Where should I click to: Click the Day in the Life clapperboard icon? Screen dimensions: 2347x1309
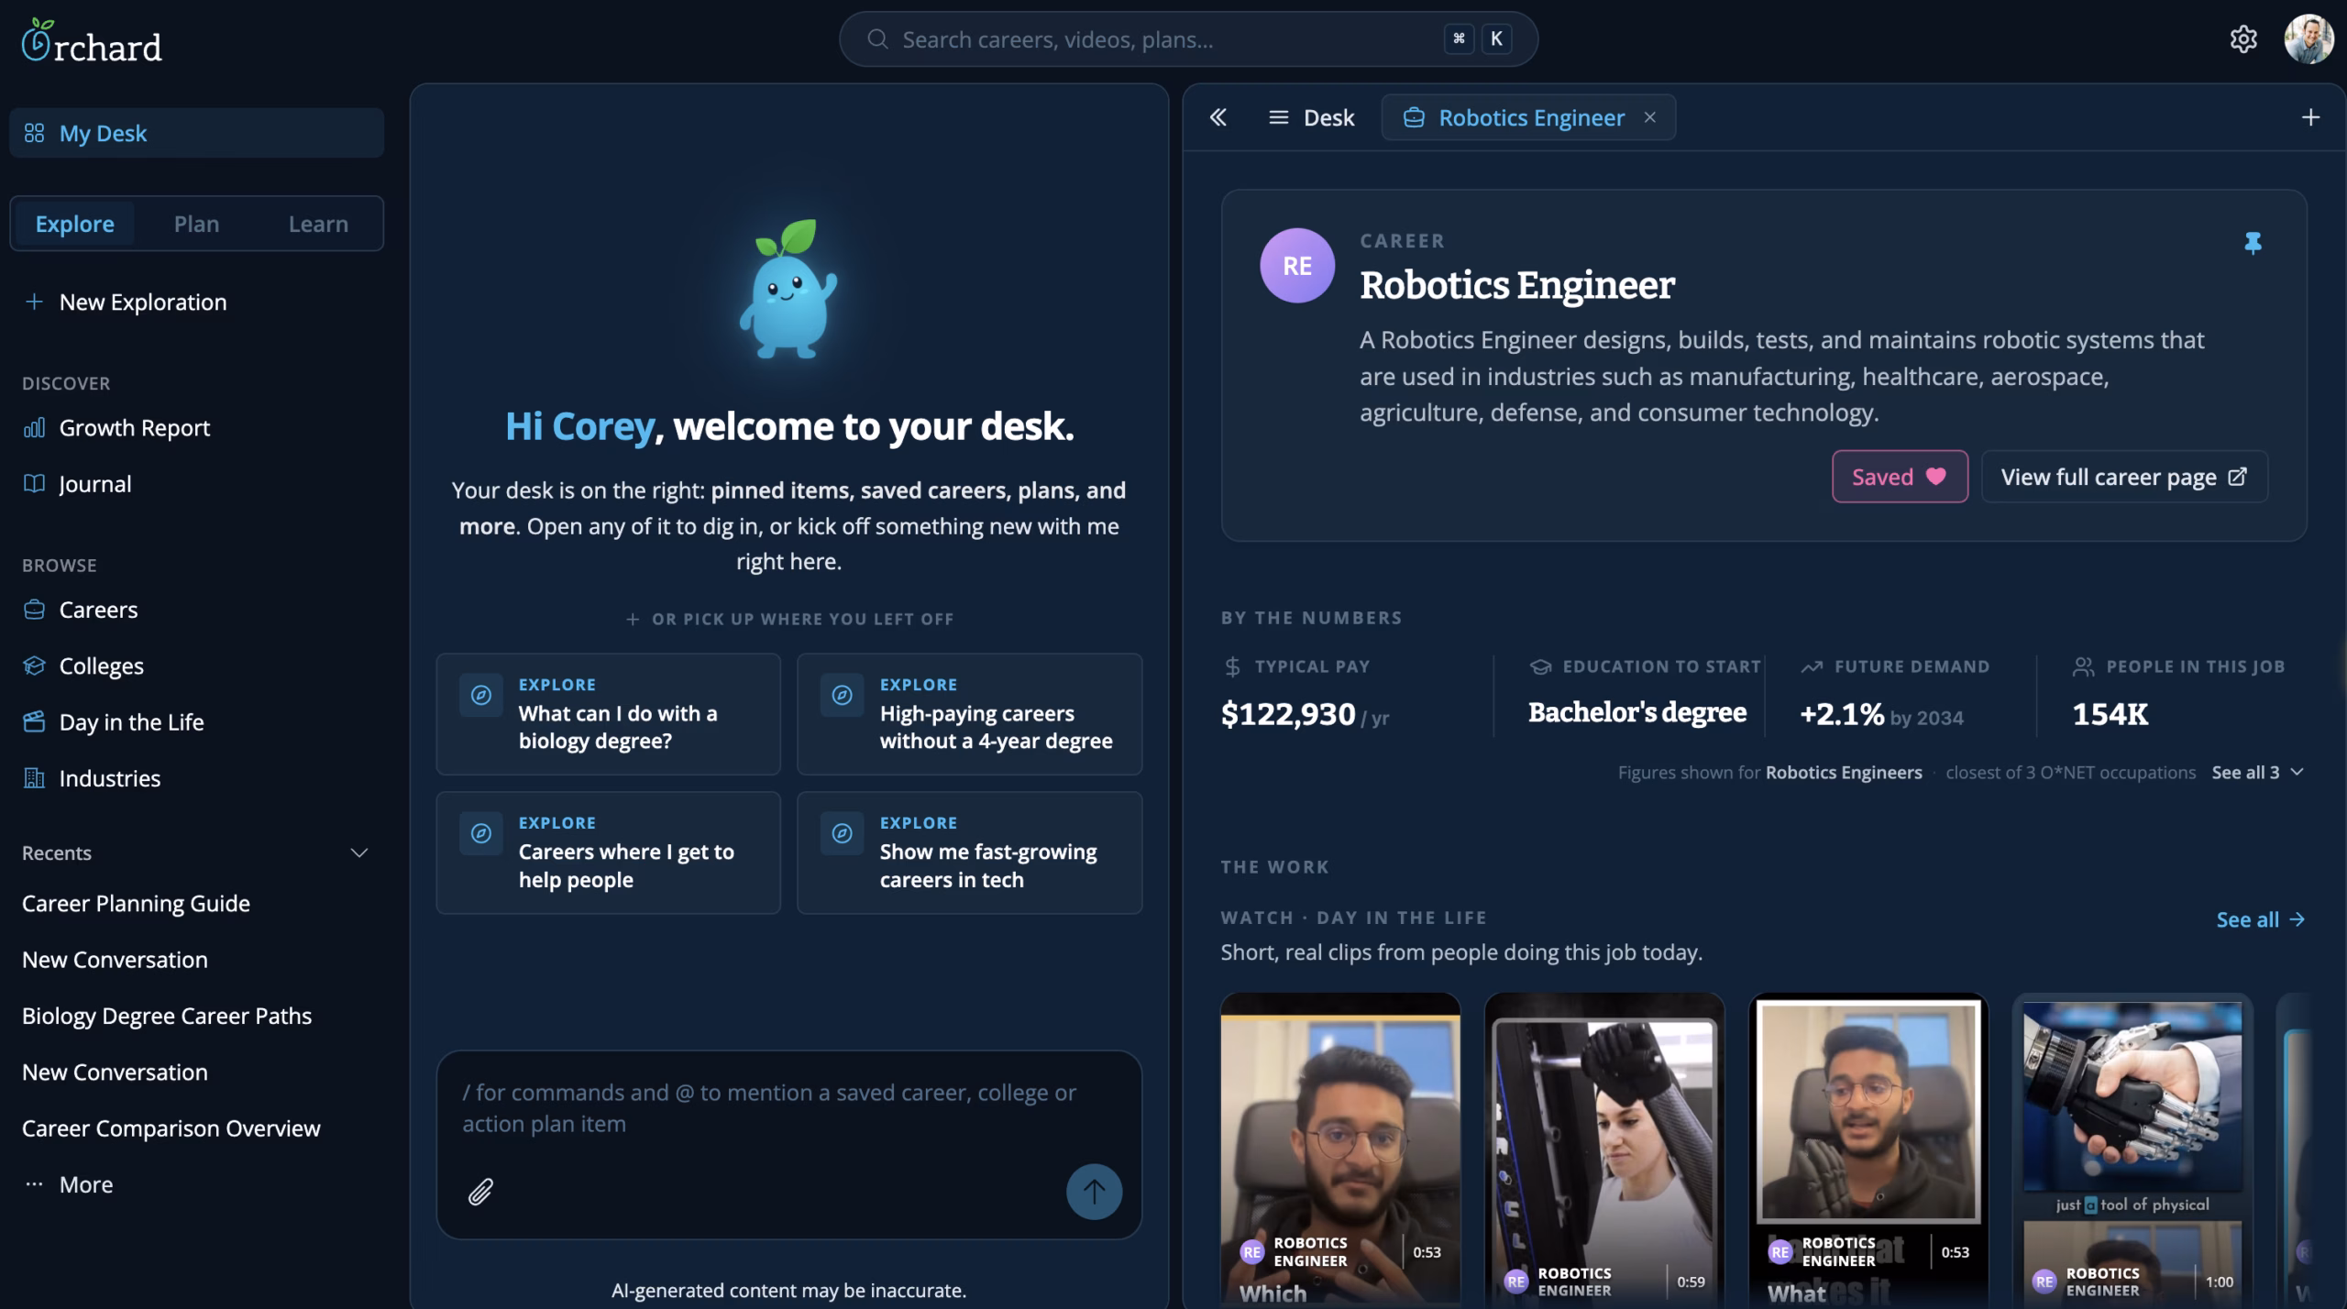tap(34, 721)
